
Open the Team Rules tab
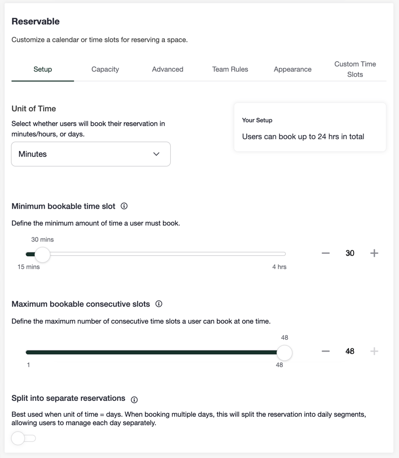tap(230, 69)
